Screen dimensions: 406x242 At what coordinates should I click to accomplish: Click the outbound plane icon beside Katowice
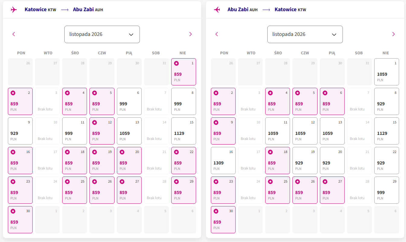point(14,10)
